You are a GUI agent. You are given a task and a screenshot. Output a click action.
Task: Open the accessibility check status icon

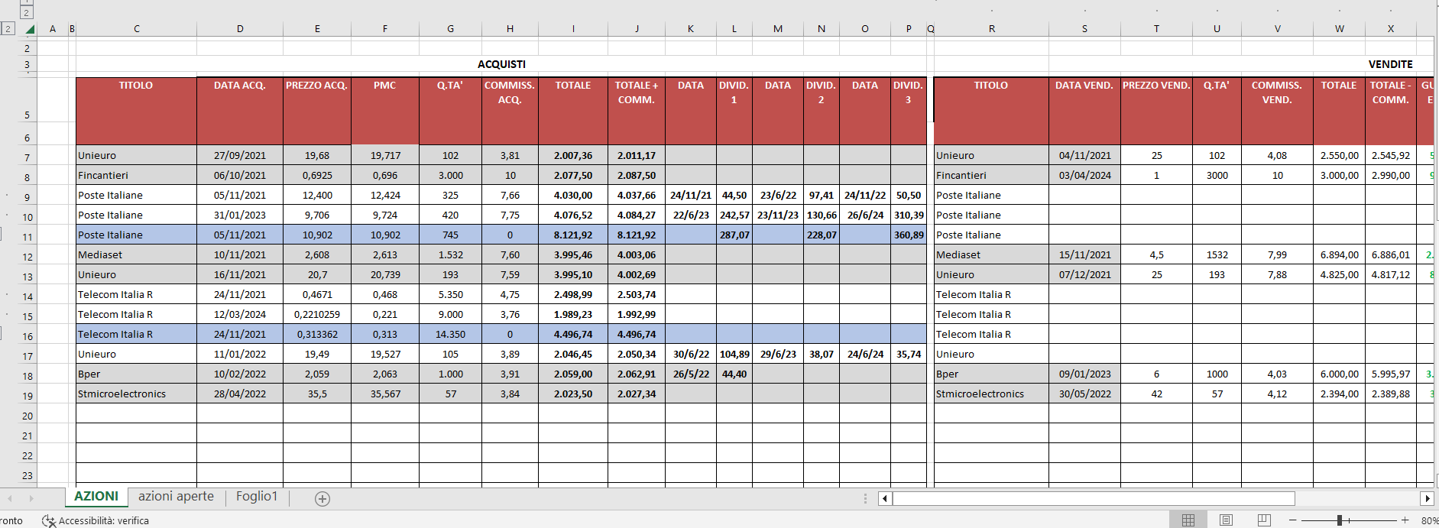(48, 521)
